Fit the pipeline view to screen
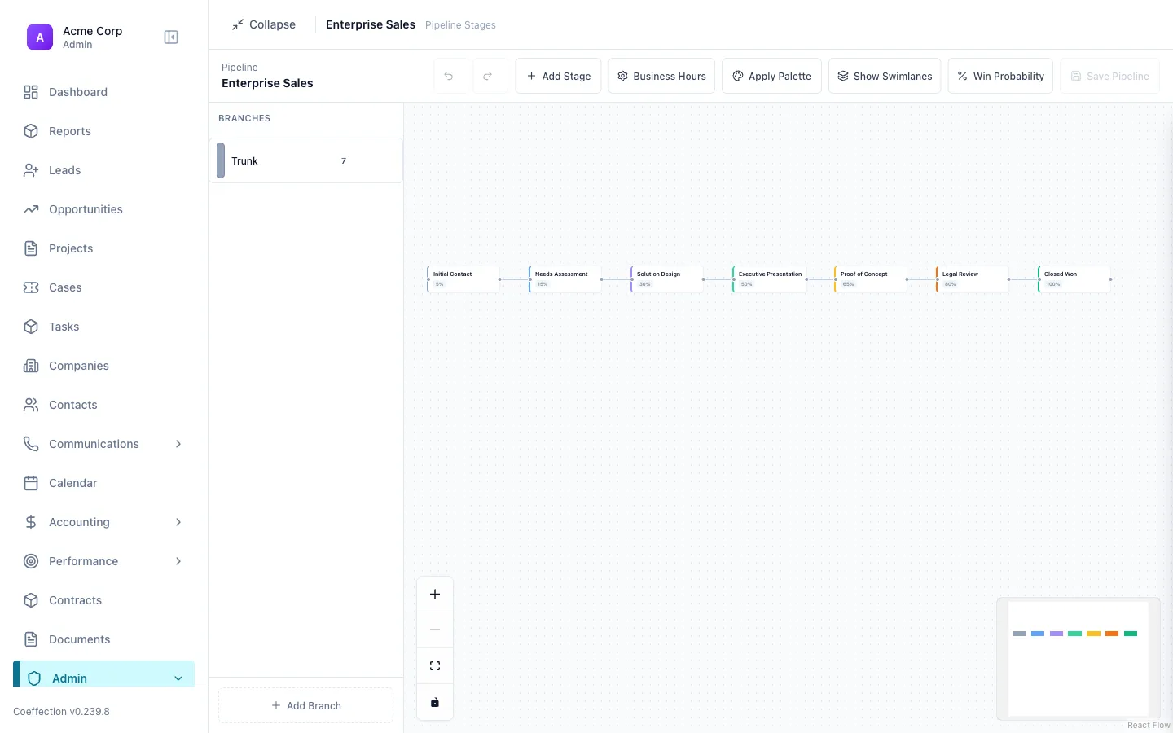The height and width of the screenshot is (733, 1173). pyautogui.click(x=435, y=666)
